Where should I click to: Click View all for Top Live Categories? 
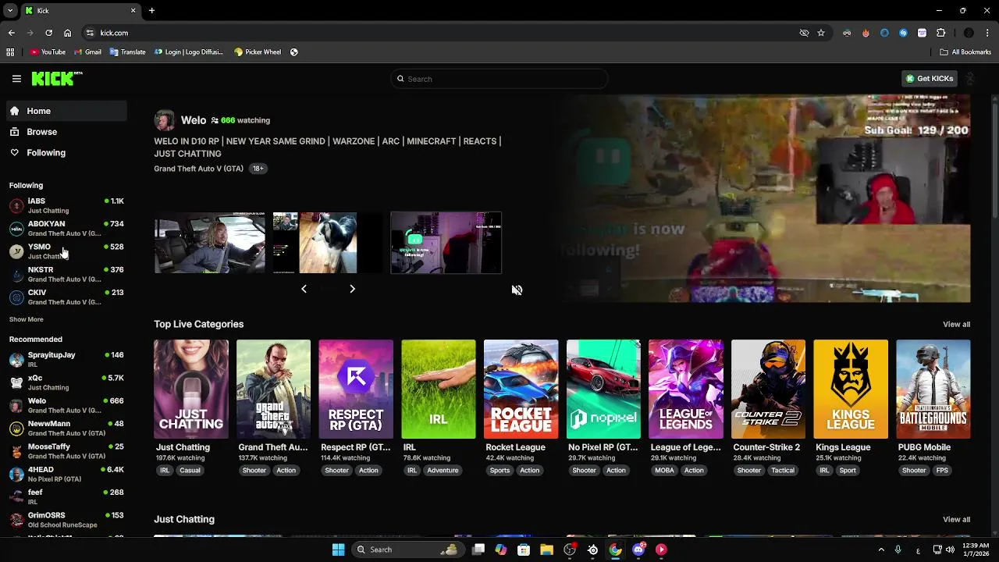[956, 325]
